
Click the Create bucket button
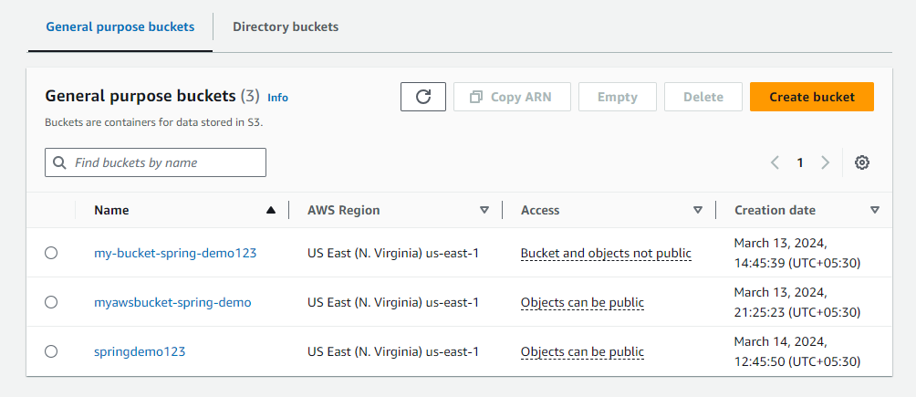(812, 97)
